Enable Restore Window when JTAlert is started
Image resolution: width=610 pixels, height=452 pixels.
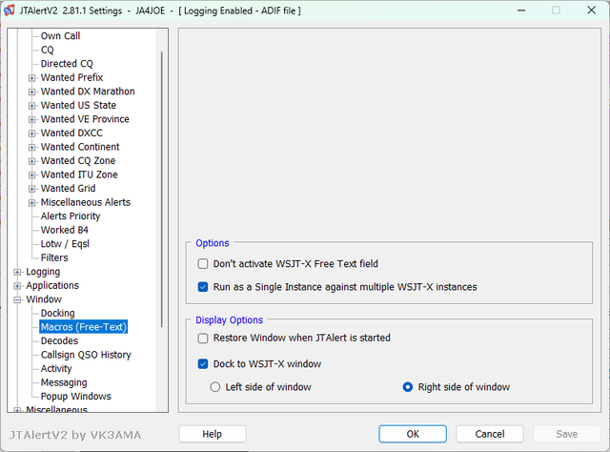(x=203, y=338)
